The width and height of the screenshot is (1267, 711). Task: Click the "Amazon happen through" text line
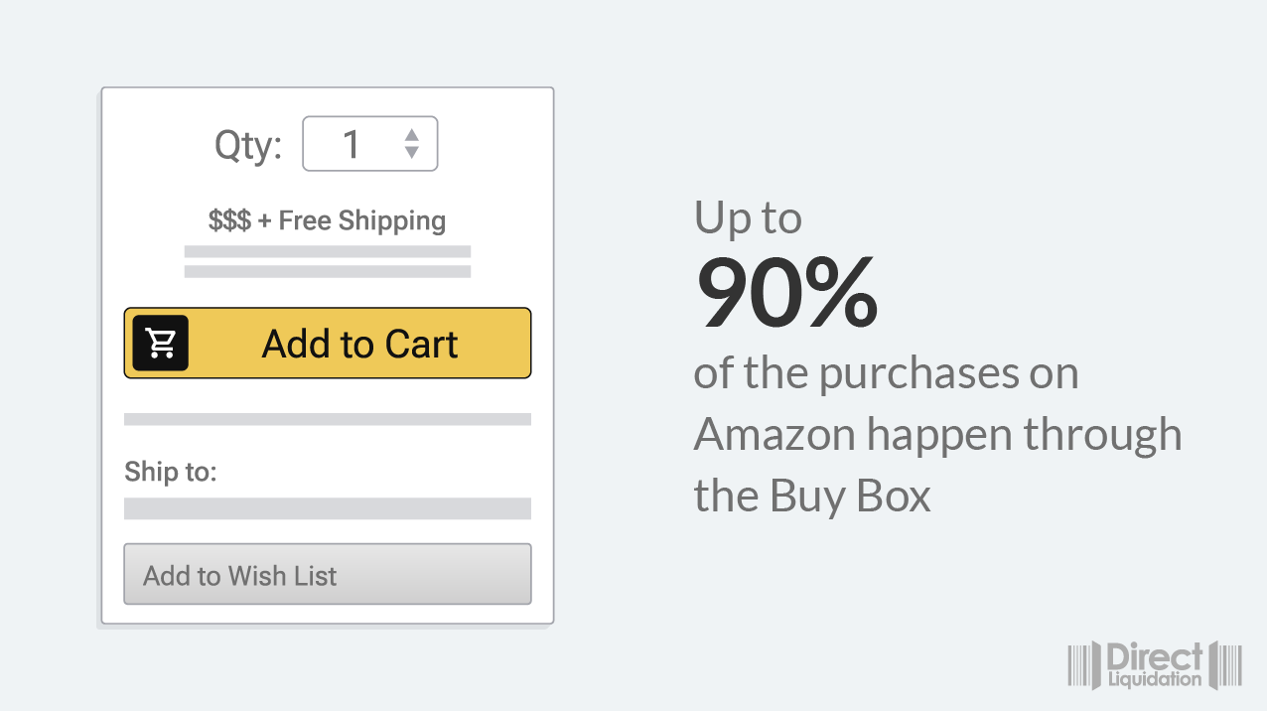click(x=937, y=434)
